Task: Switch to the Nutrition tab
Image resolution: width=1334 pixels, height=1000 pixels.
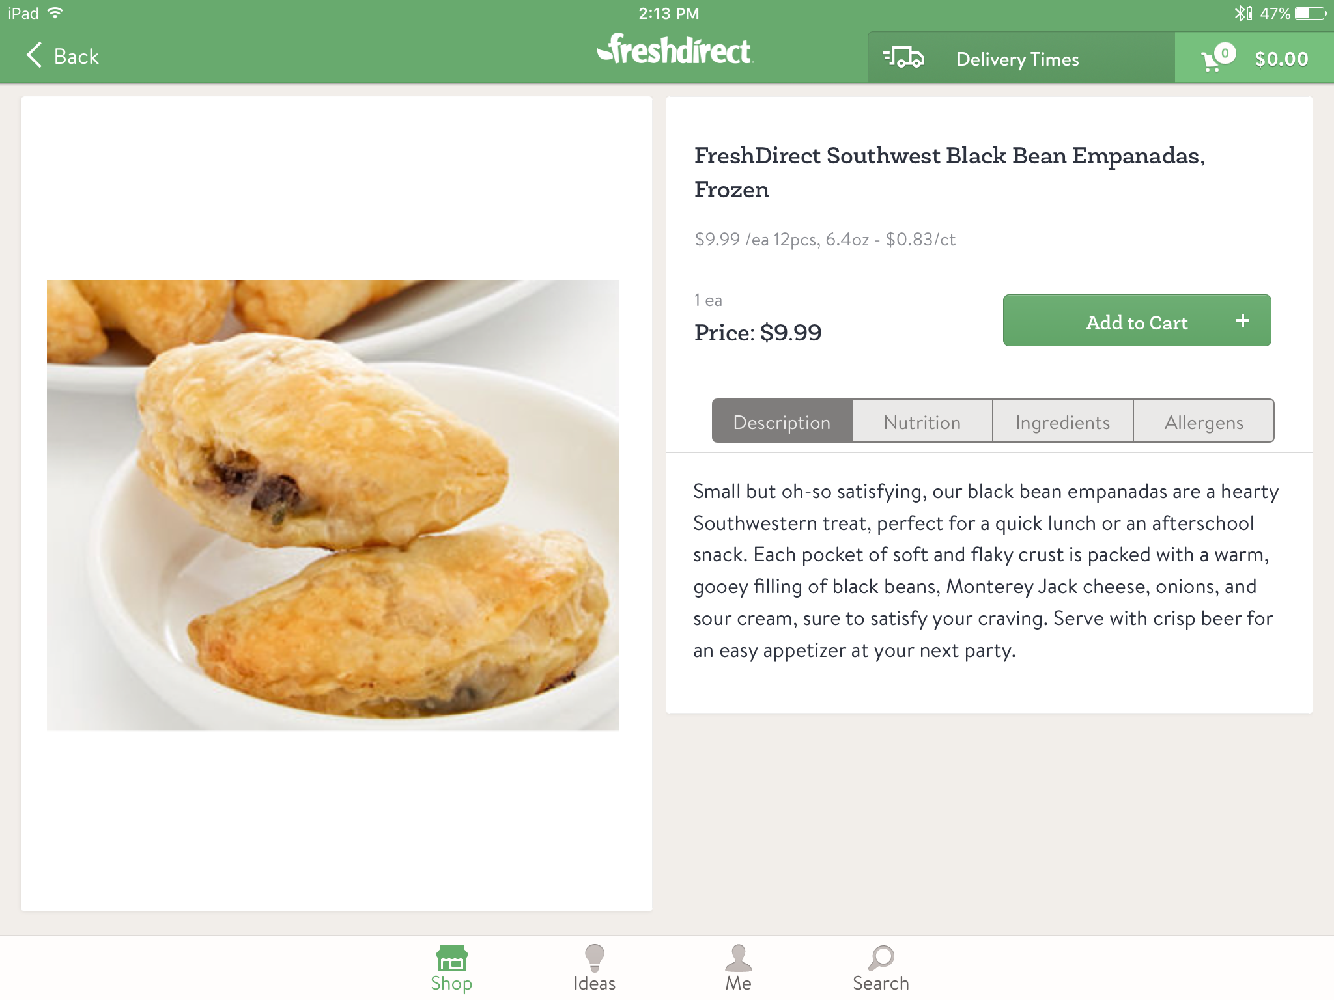Action: [x=922, y=422]
